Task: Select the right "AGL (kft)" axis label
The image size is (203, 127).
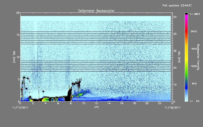Action: (x=179, y=57)
